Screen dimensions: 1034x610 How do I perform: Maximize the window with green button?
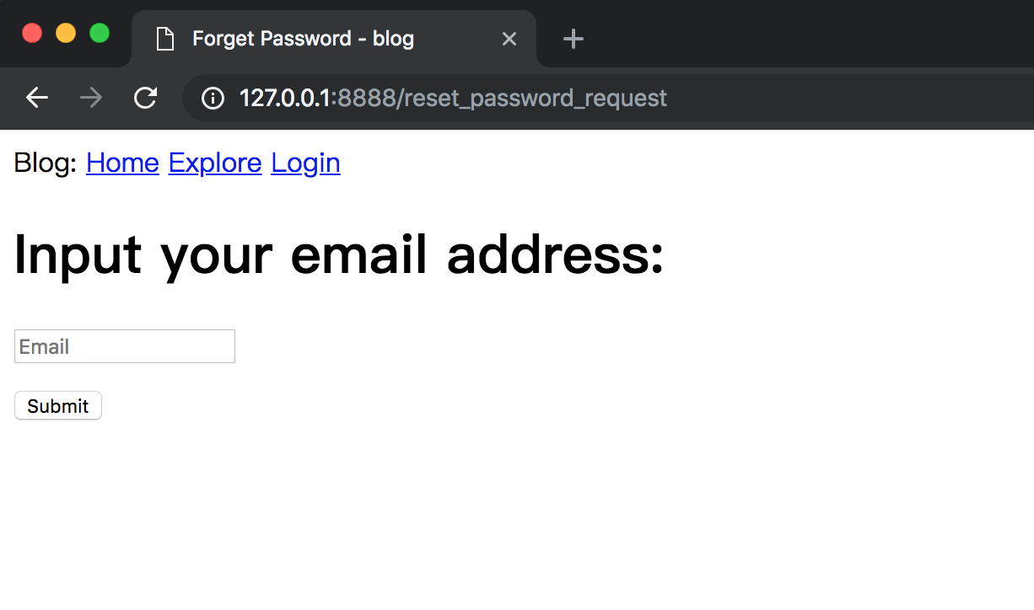[x=100, y=33]
